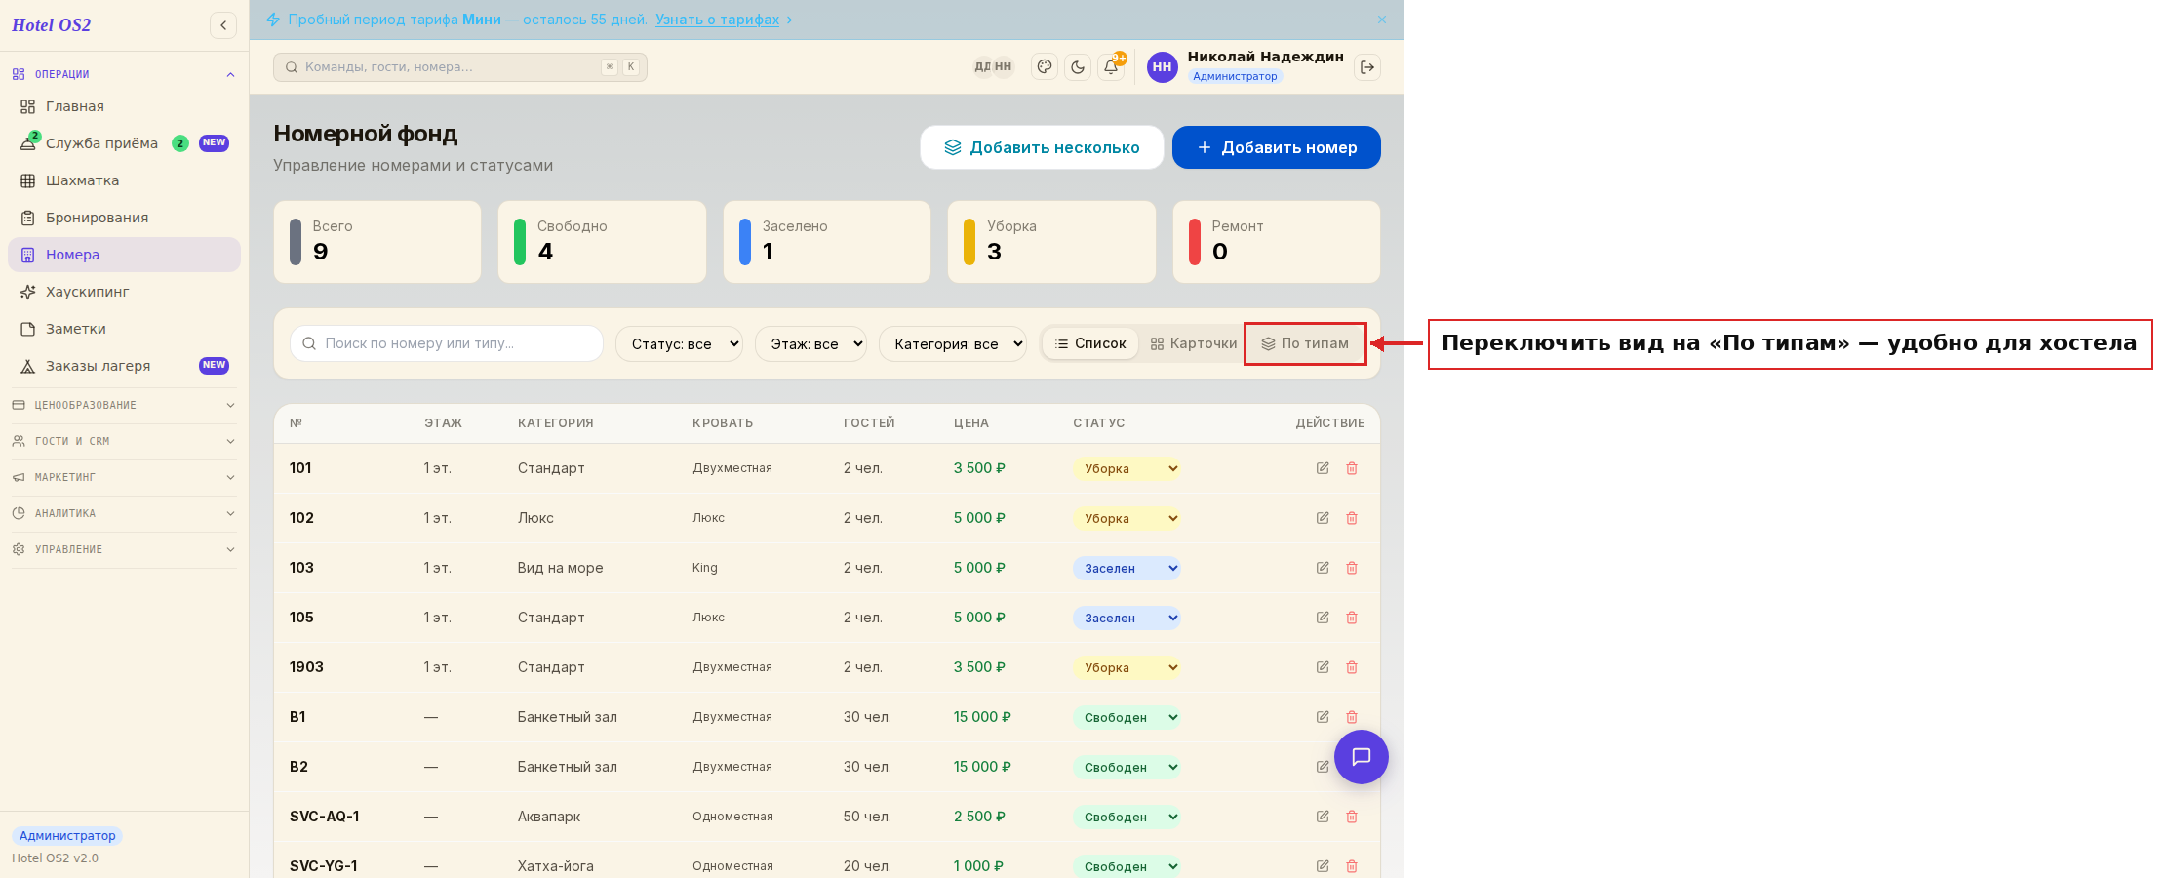Focus the Поиск по номеру или типу field
Image resolution: width=2175 pixels, height=878 pixels.
(447, 343)
